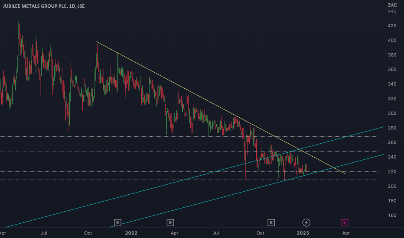Click the 220 price axis label
Image resolution: width=404 pixels, height=238 pixels.
click(x=392, y=172)
